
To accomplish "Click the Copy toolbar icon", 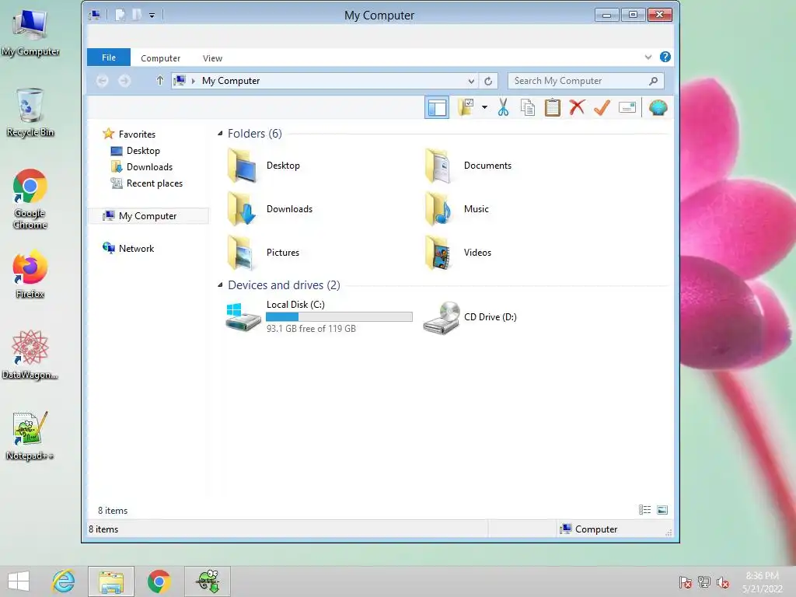I will (528, 107).
